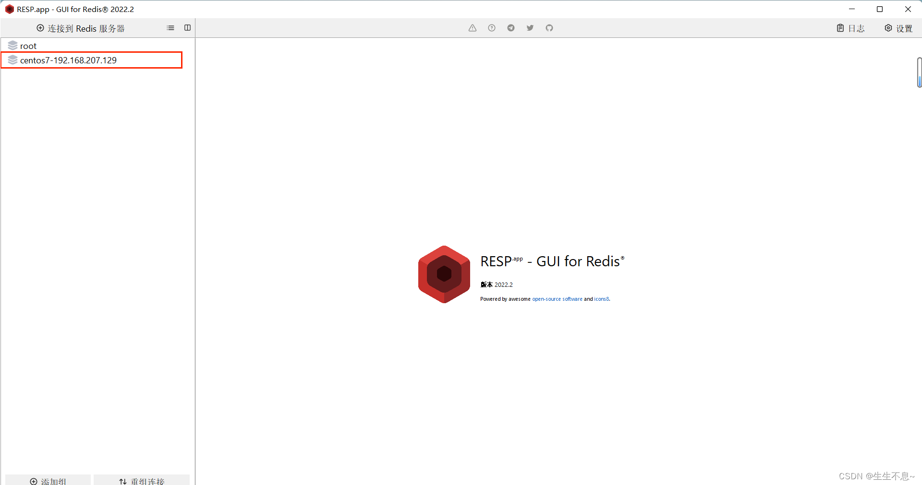Open the centos7-192.168.207.129 connection
Image resolution: width=922 pixels, height=485 pixels.
point(91,60)
